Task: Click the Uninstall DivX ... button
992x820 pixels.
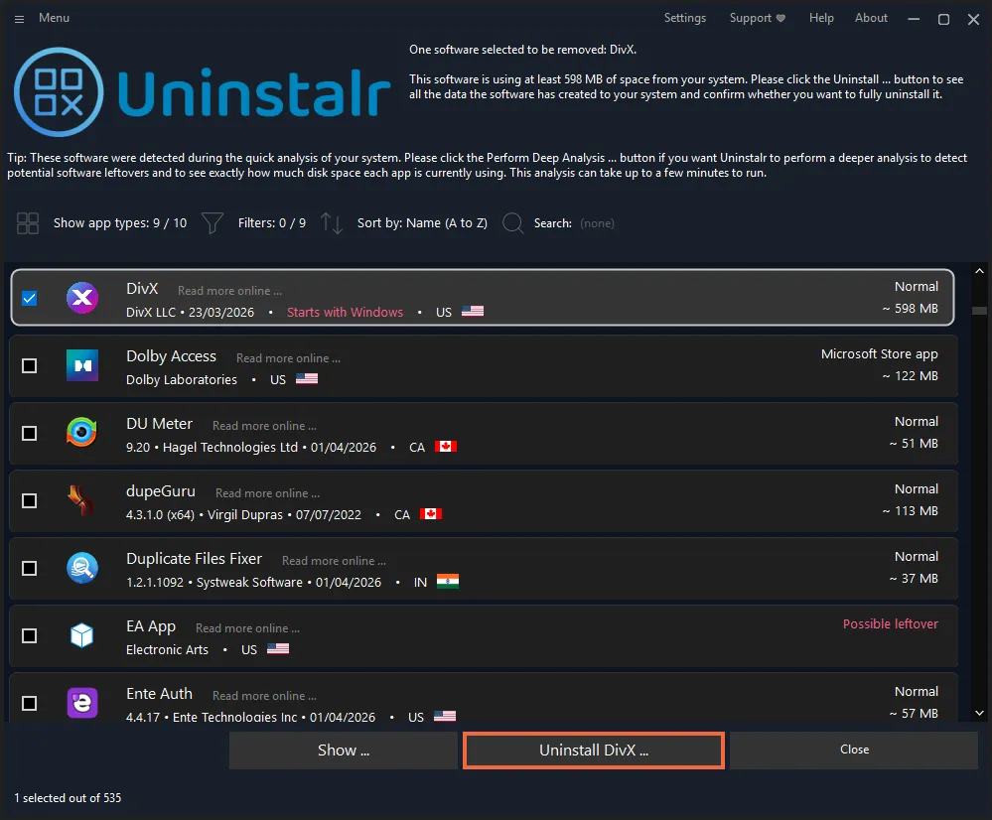Action: (x=594, y=751)
